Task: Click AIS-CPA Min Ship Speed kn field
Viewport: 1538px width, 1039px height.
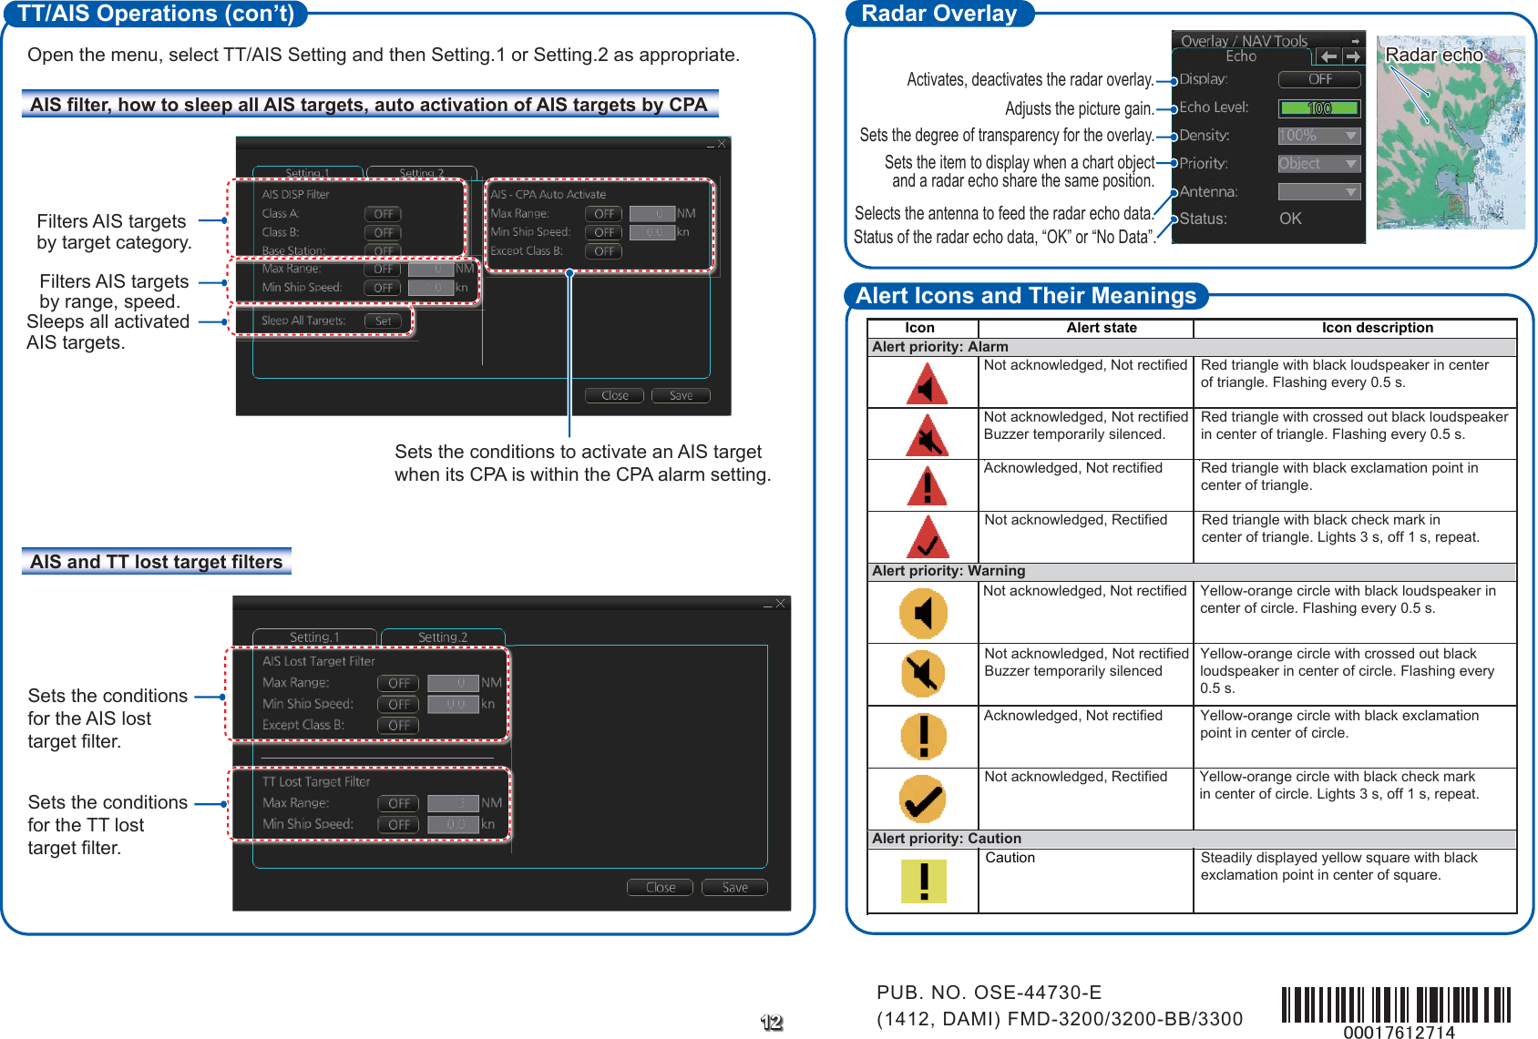Action: click(x=652, y=232)
